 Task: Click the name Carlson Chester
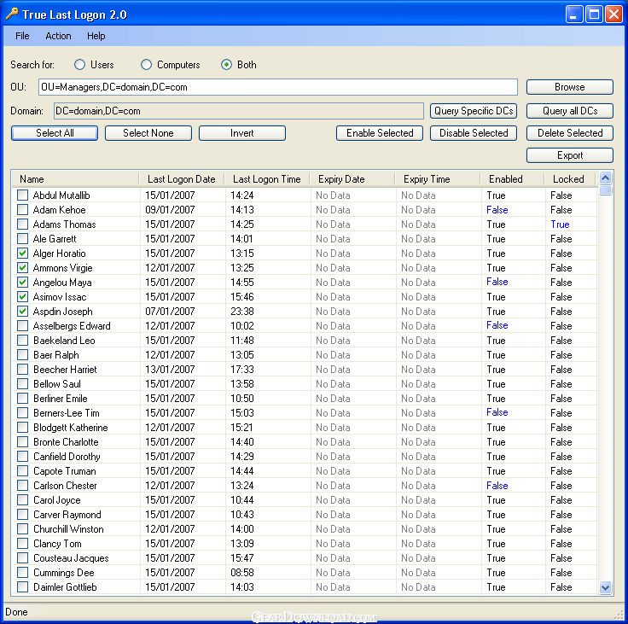66,486
